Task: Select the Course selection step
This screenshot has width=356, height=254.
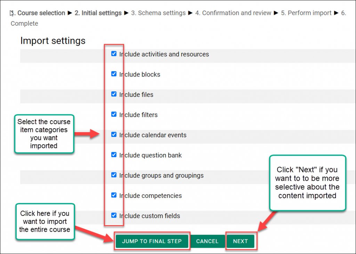Action: click(38, 13)
